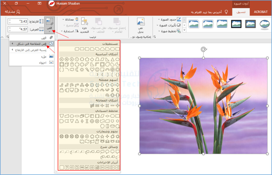
Task: Select the 5-point star shape
Action: [x=102, y=136]
